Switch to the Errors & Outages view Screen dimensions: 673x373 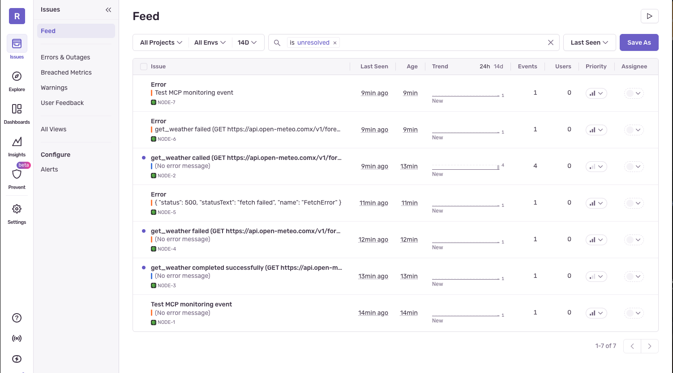[65, 57]
